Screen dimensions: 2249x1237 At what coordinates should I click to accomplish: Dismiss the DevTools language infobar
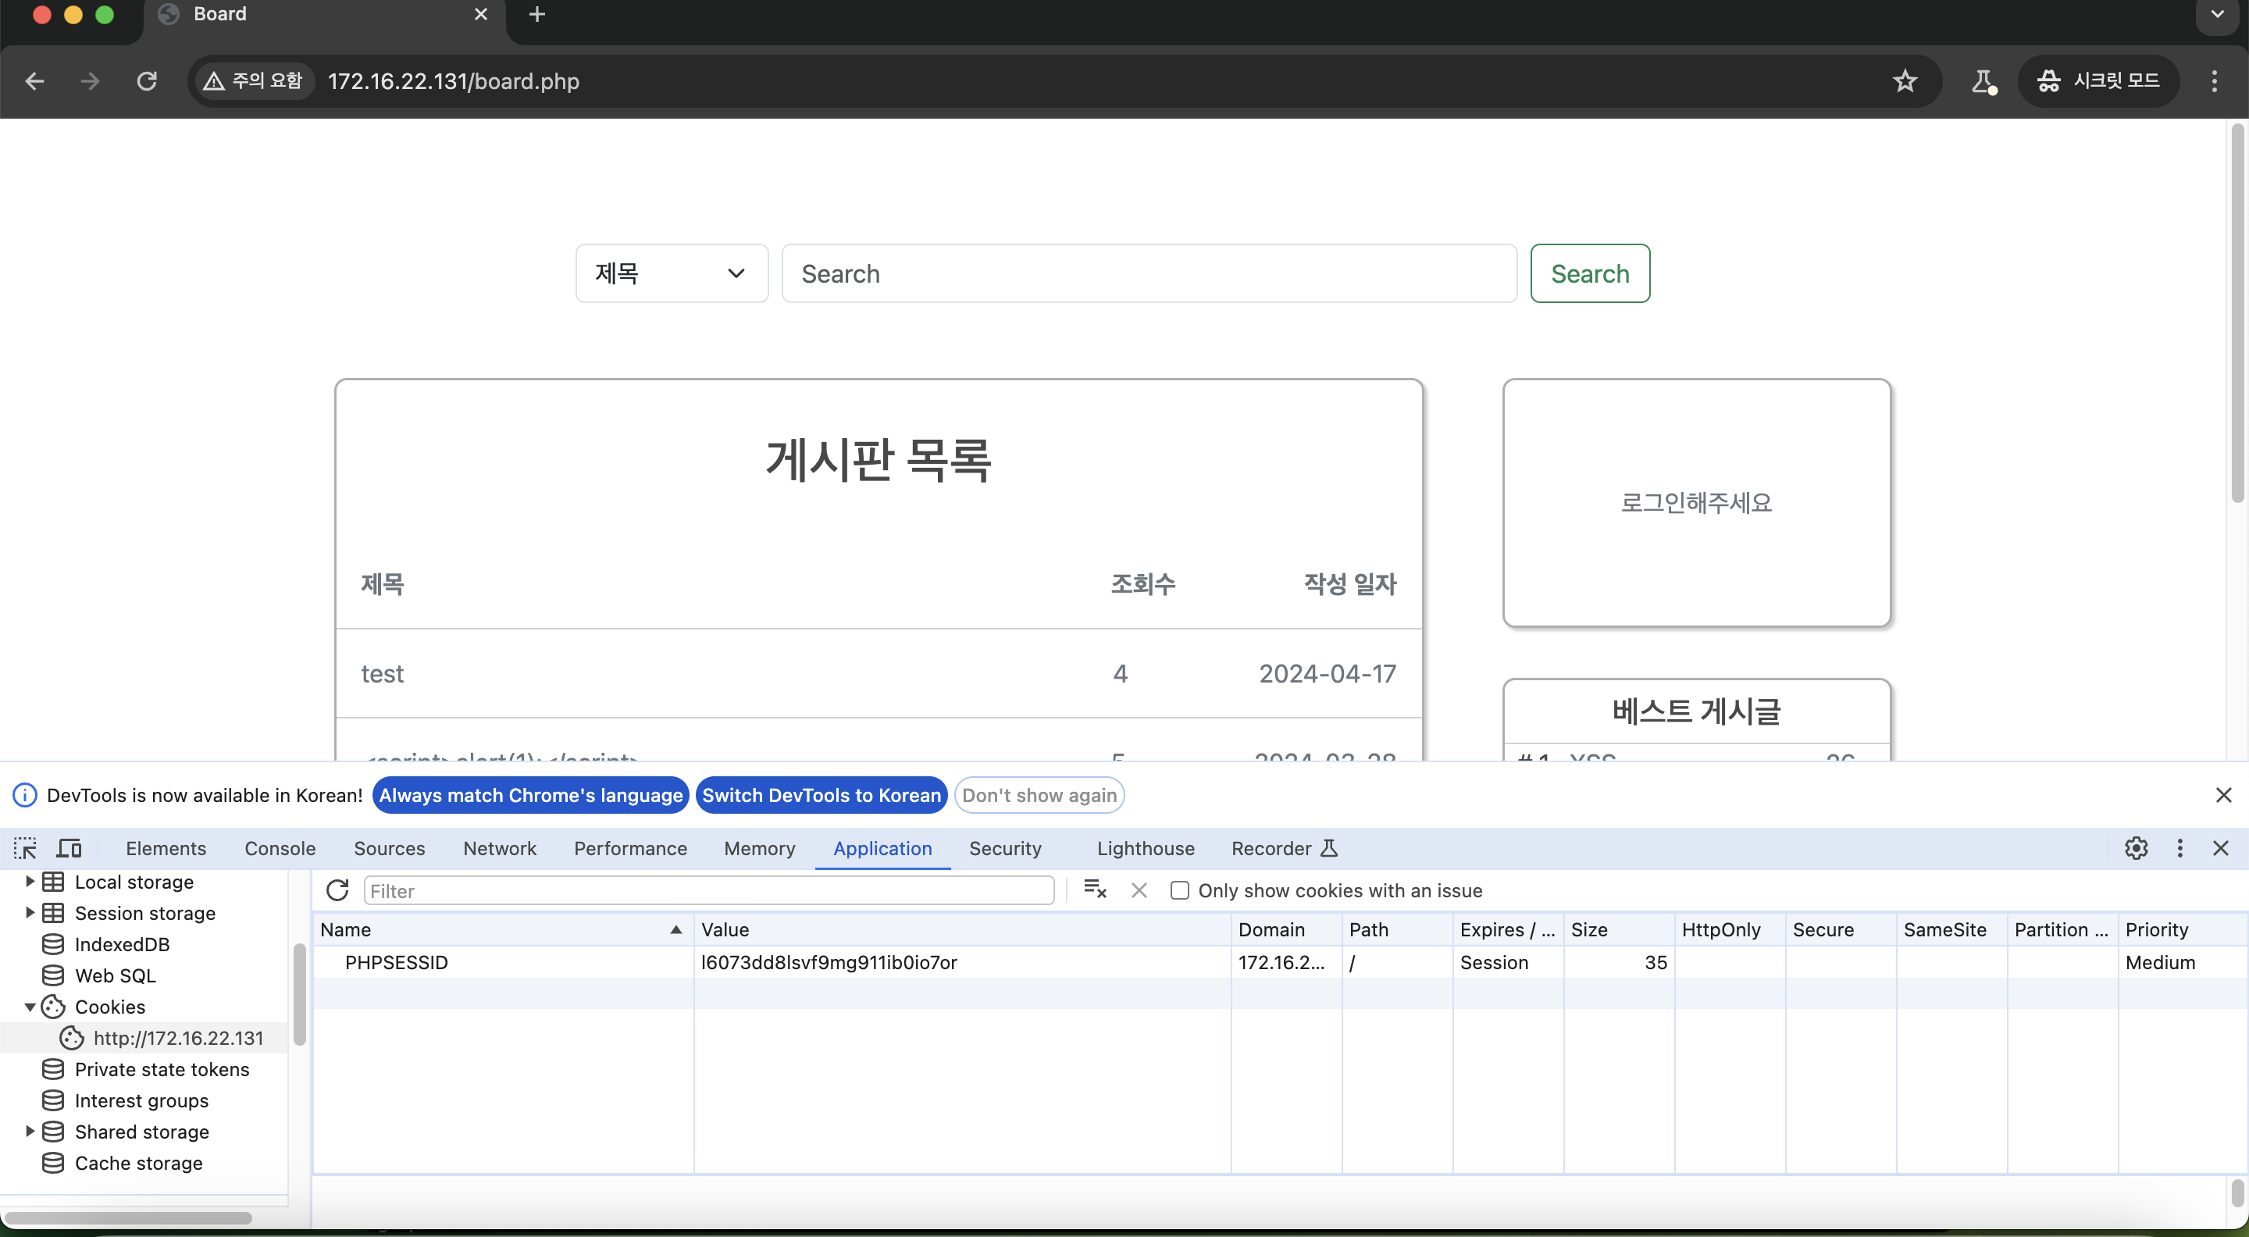click(2224, 795)
